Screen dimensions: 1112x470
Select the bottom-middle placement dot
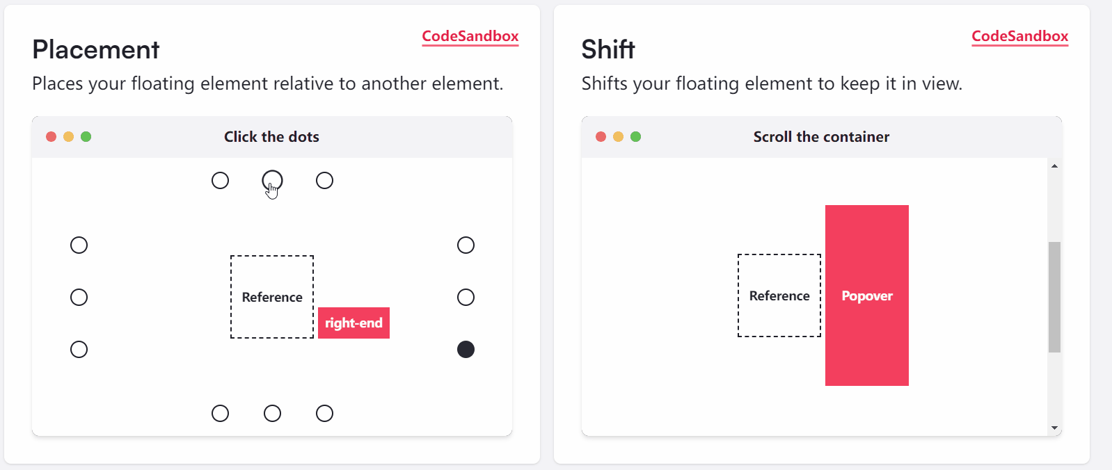tap(272, 413)
